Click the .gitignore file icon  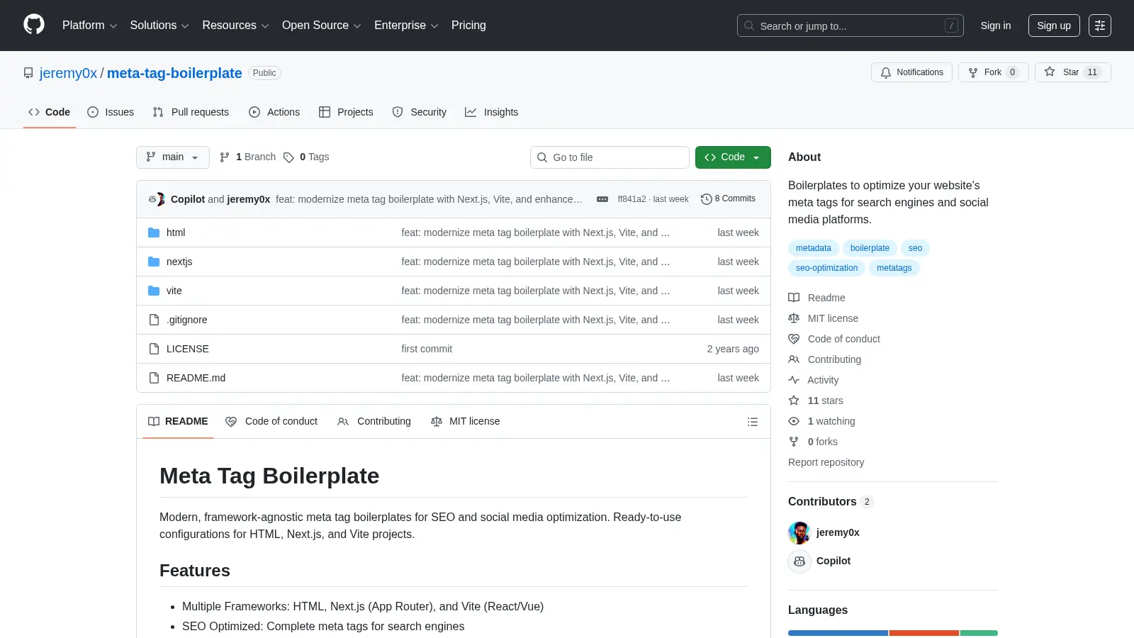point(154,320)
